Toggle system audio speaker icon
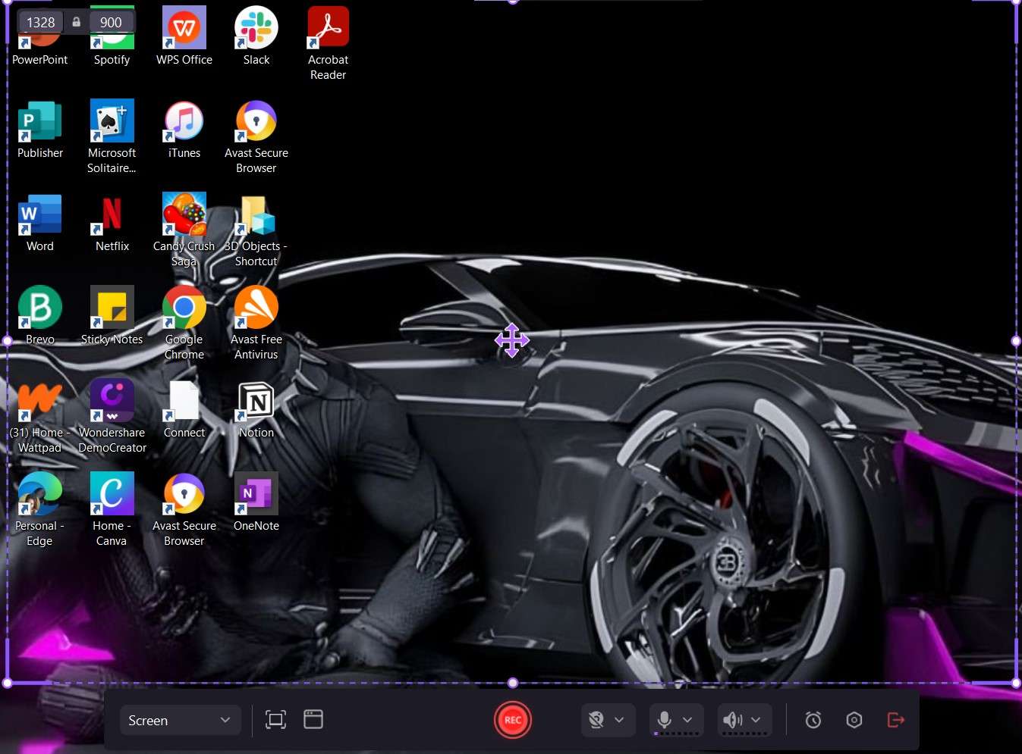1022x754 pixels. 732,720
